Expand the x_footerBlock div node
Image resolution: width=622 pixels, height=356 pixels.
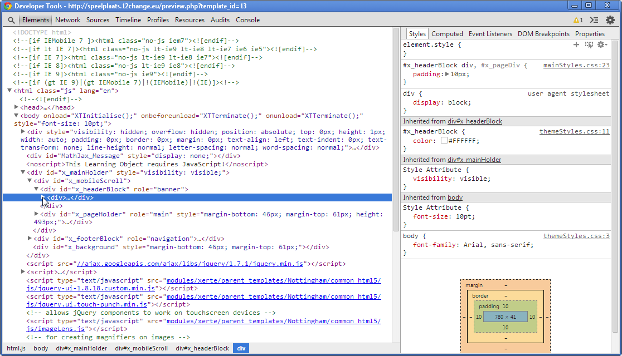click(30, 239)
